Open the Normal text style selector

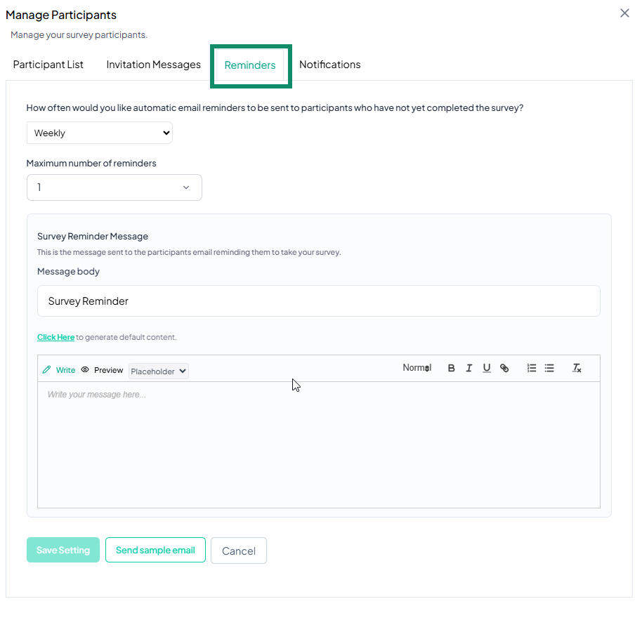(x=417, y=368)
